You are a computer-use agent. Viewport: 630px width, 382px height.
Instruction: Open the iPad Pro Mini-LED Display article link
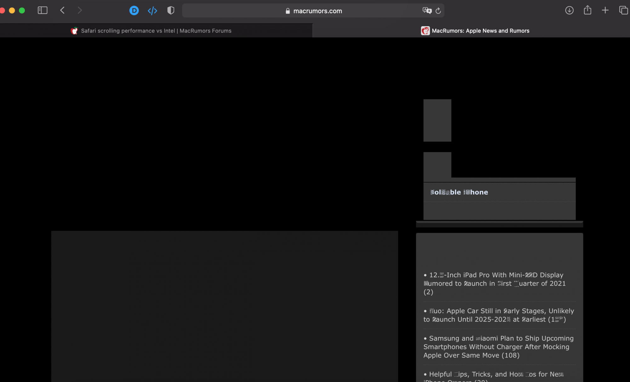pyautogui.click(x=495, y=283)
